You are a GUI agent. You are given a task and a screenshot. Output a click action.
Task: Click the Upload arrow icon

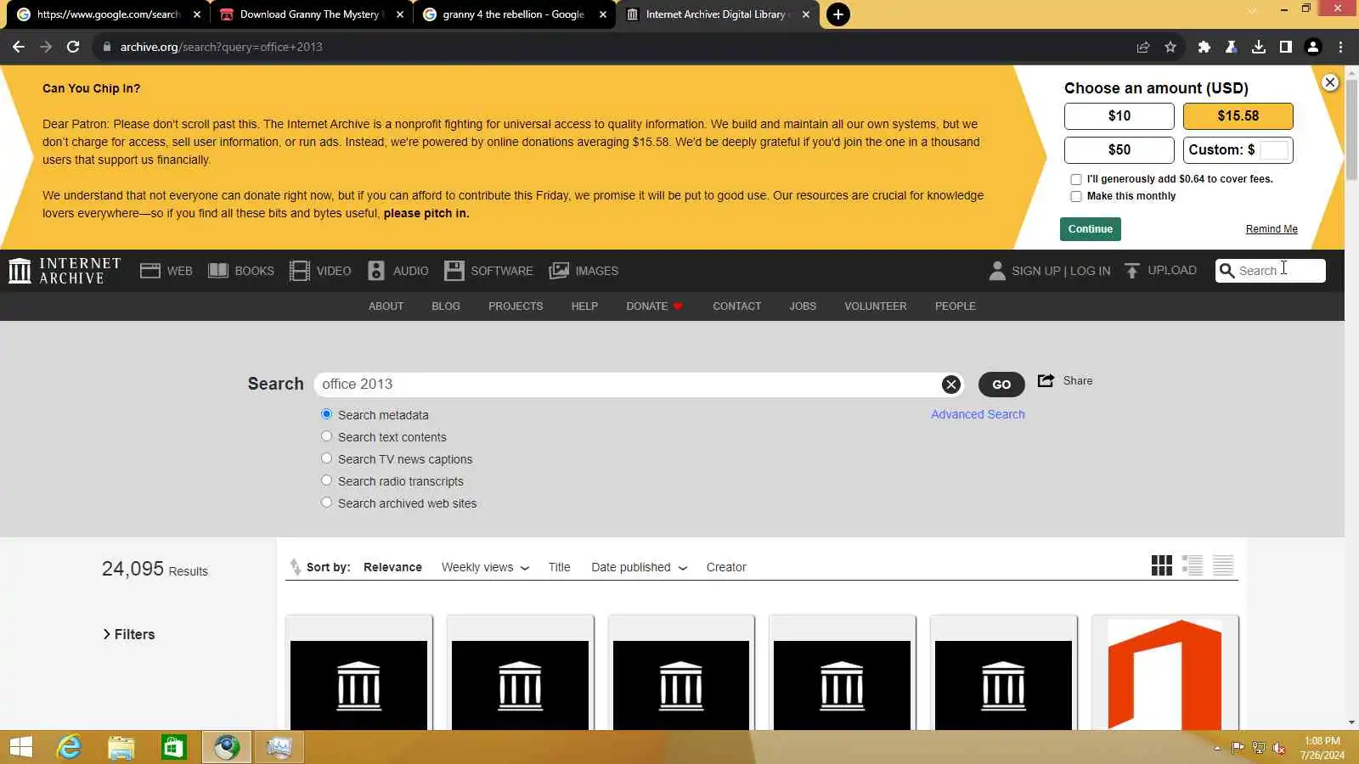(x=1132, y=271)
